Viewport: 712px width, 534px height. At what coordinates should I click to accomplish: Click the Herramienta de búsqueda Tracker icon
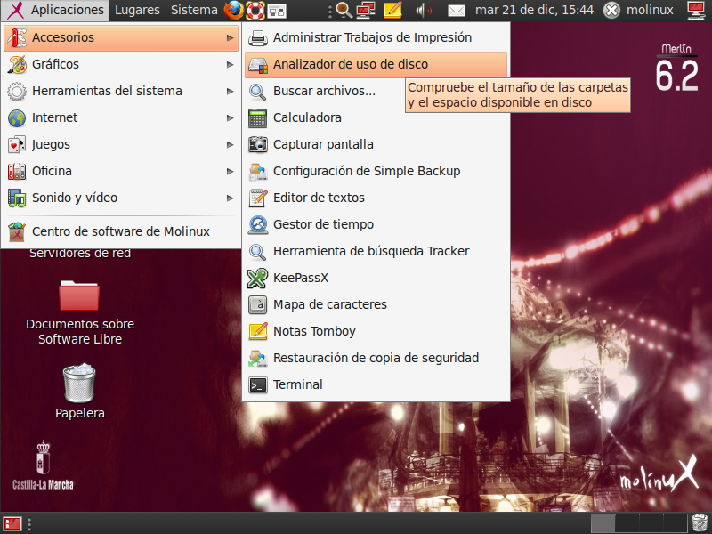[x=258, y=252]
